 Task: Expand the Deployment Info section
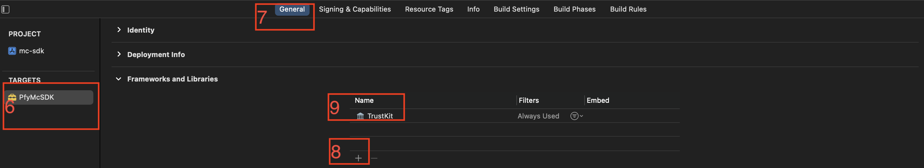[119, 54]
